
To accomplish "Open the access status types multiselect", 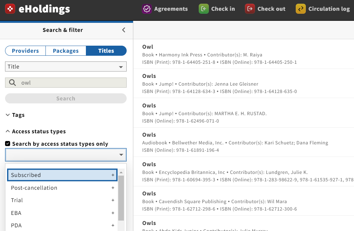I will tap(66, 155).
